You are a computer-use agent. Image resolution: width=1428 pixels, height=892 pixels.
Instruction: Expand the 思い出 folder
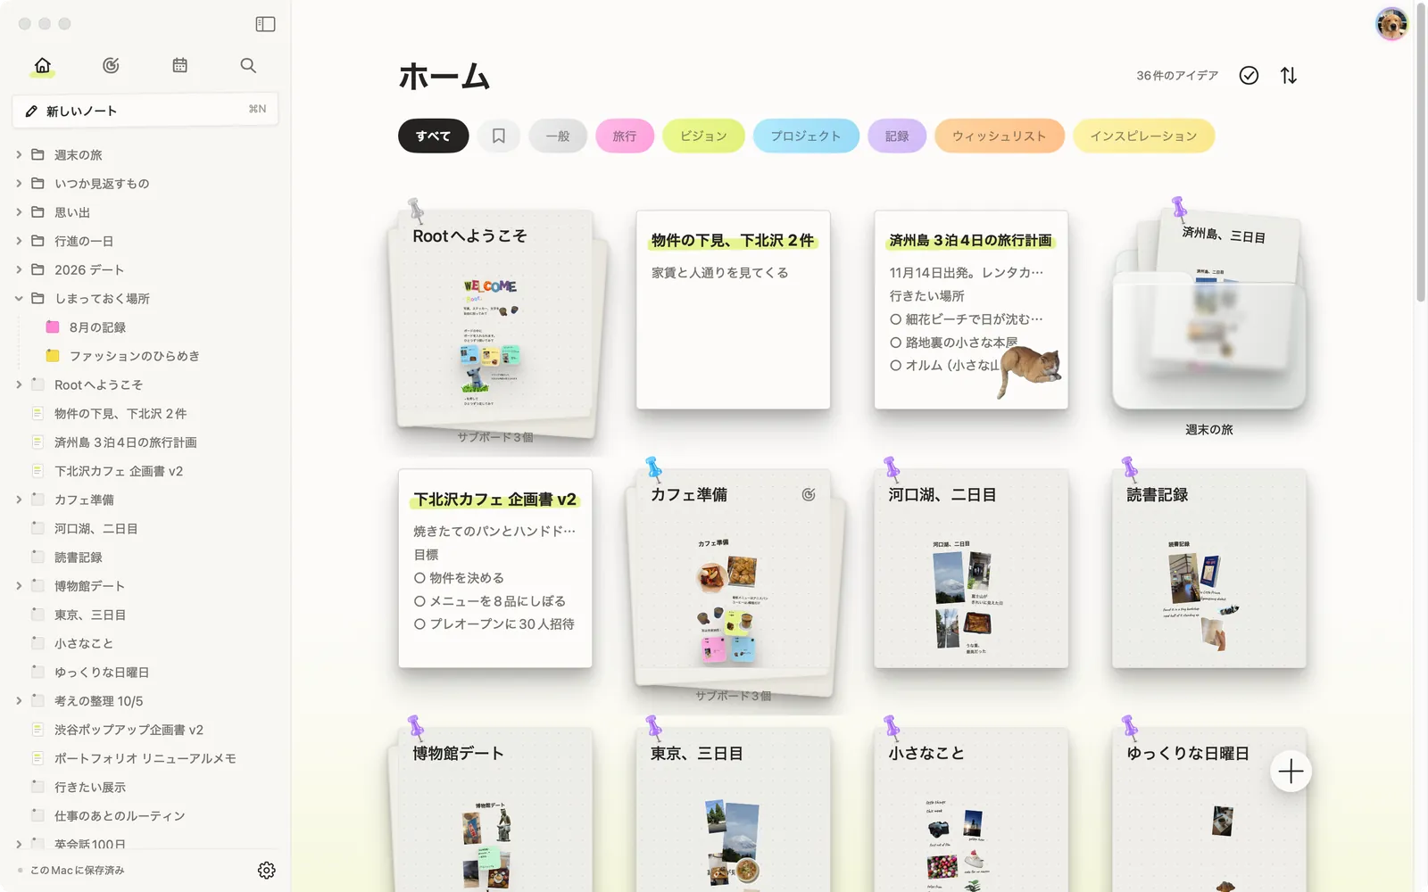click(19, 212)
